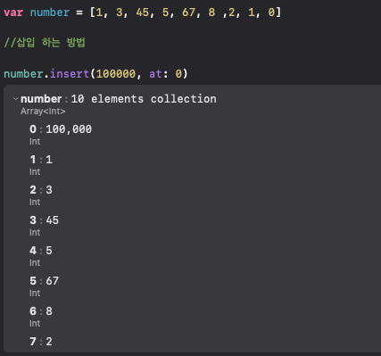This screenshot has height=356, width=381.
Task: Select result row '5 : 67'
Action: [45, 281]
